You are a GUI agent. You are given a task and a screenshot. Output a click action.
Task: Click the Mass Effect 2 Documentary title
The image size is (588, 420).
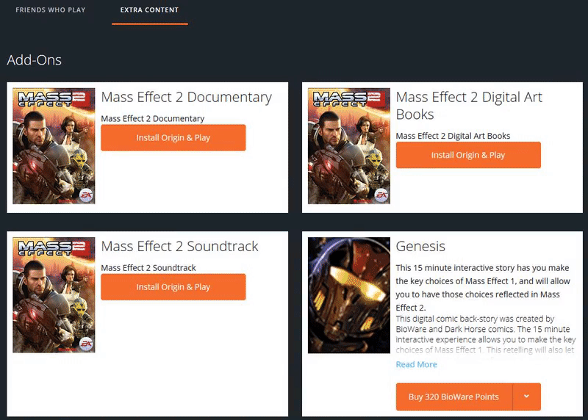187,97
